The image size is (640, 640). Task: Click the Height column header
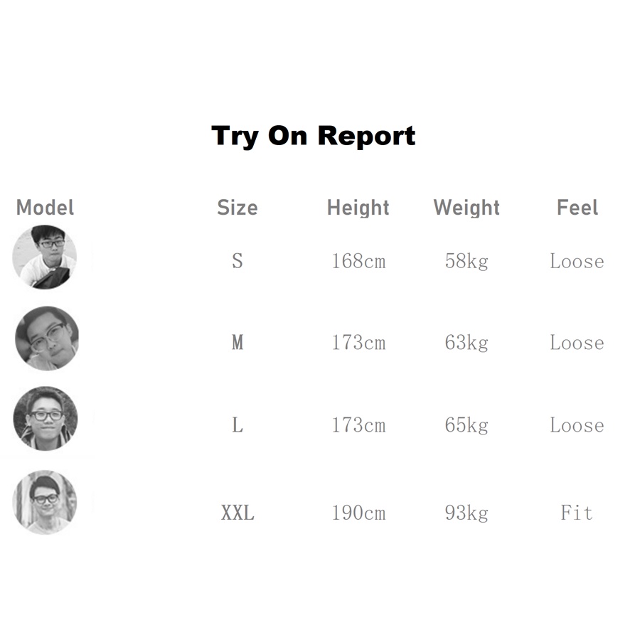(358, 208)
